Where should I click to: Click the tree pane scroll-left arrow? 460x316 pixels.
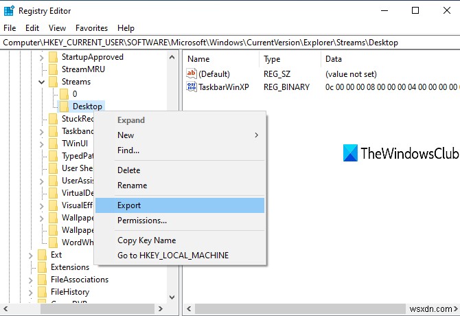tap(5, 308)
